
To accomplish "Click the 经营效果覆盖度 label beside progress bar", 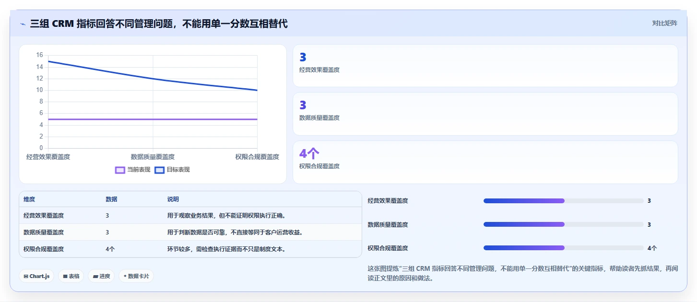I will [388, 201].
